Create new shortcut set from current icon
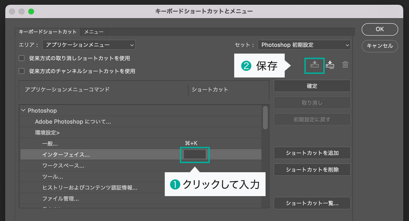This screenshot has height=221, width=409. (330, 64)
